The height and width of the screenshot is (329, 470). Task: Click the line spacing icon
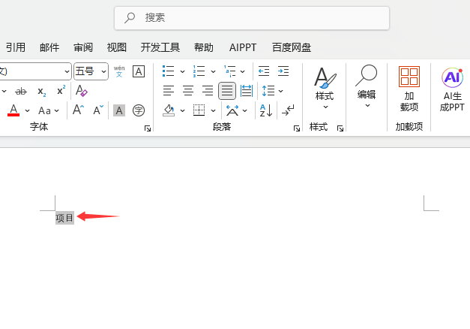[x=268, y=91]
